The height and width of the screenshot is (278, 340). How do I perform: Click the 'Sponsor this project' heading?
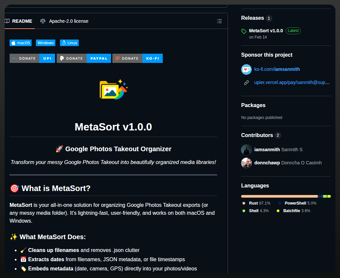point(267,55)
